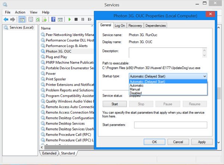The height and width of the screenshot is (165, 224).
Task: Choose Automatic startup type option
Action: pyautogui.click(x=168, y=85)
